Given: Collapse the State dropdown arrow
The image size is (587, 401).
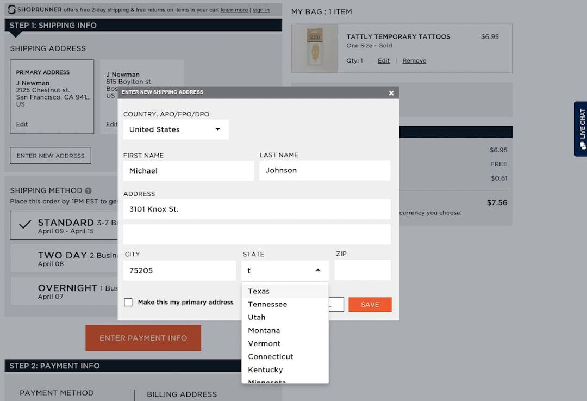Looking at the screenshot, I should coord(318,270).
